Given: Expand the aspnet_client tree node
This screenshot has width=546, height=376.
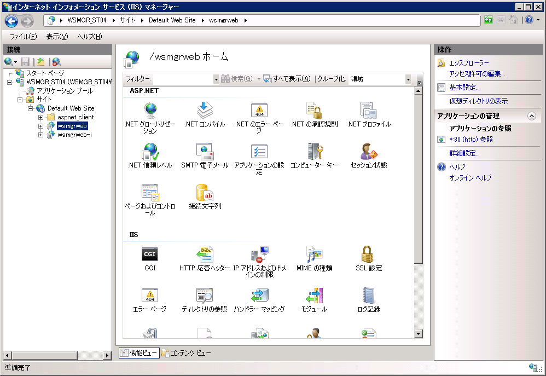Looking at the screenshot, I should click(x=41, y=117).
